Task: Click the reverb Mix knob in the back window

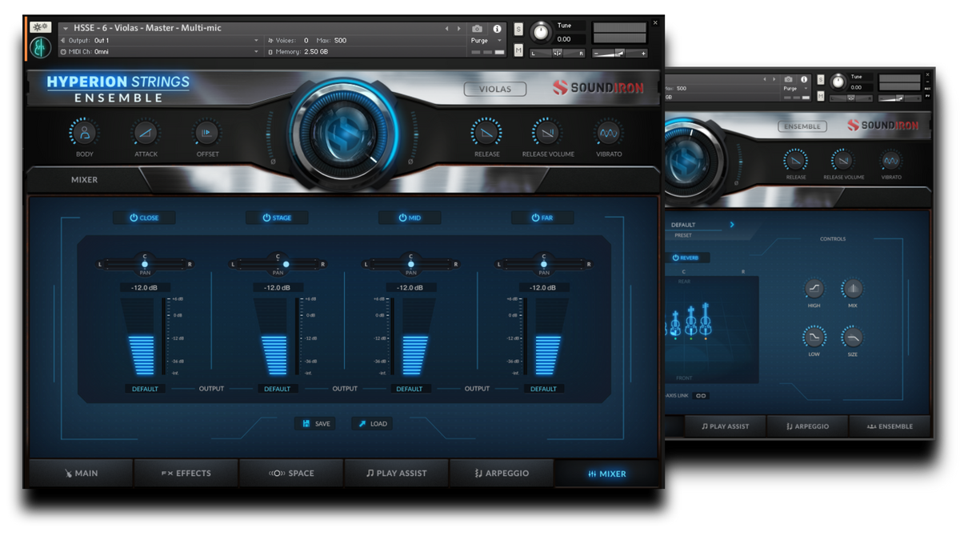Action: [x=852, y=289]
